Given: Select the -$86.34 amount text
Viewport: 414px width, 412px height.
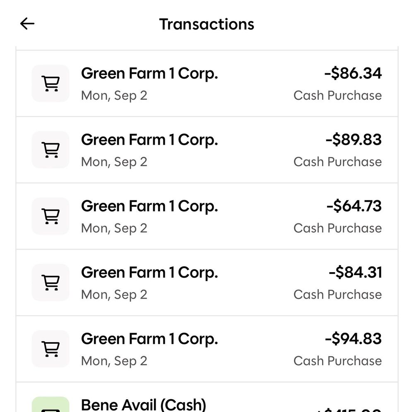Looking at the screenshot, I should [353, 73].
